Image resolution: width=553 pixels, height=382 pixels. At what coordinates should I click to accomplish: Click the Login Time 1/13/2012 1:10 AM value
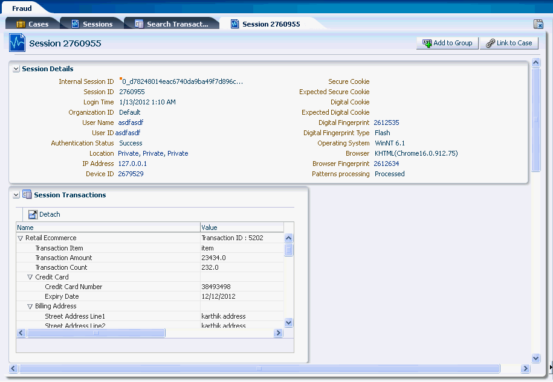coord(147,102)
